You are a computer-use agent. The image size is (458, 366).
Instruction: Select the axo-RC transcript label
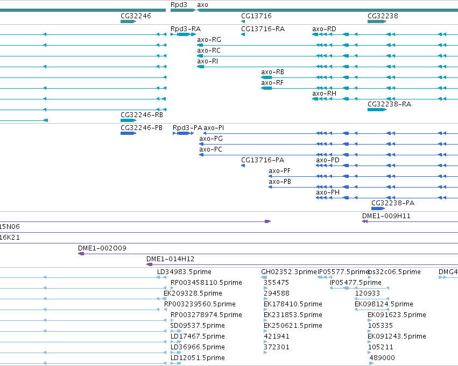click(x=209, y=51)
